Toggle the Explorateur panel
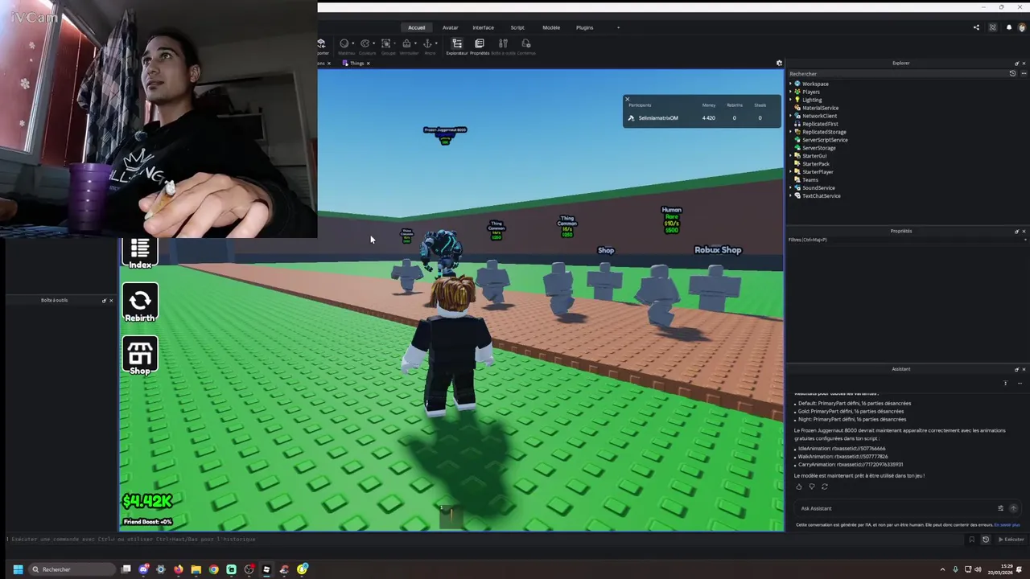Image resolution: width=1030 pixels, height=579 pixels. 457,47
